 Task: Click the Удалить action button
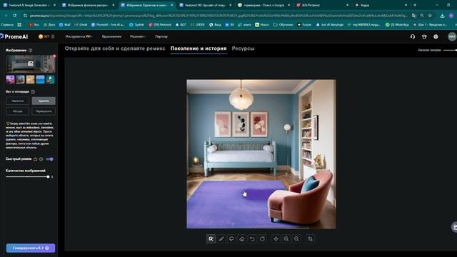click(x=44, y=101)
